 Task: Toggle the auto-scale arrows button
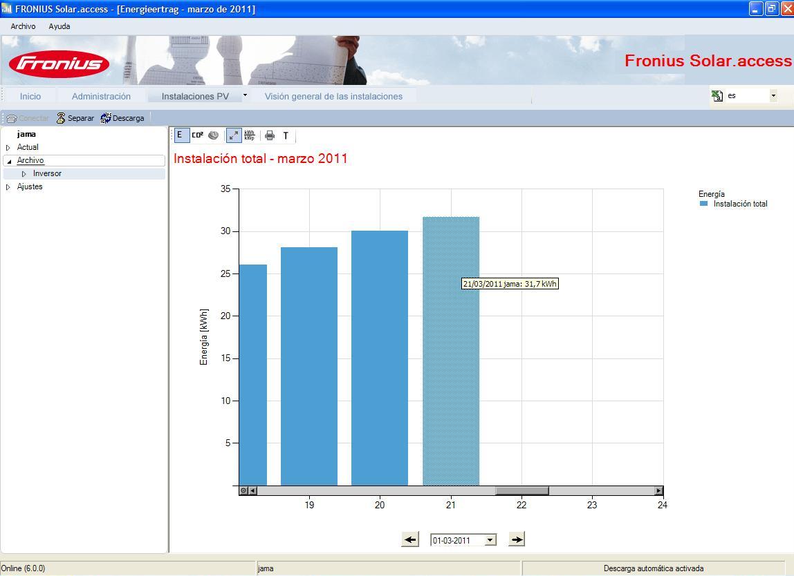[x=234, y=135]
